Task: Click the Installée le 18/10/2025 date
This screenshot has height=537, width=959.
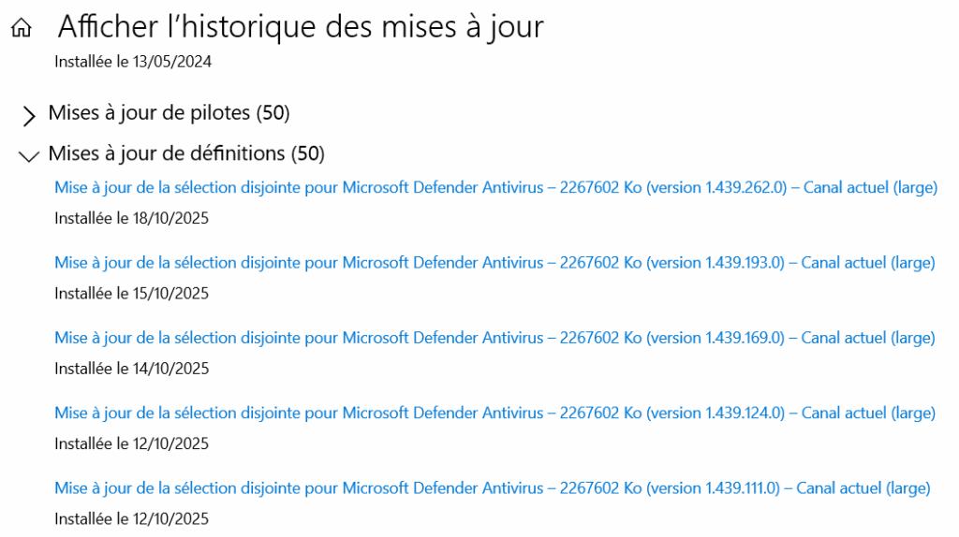Action: 131,218
